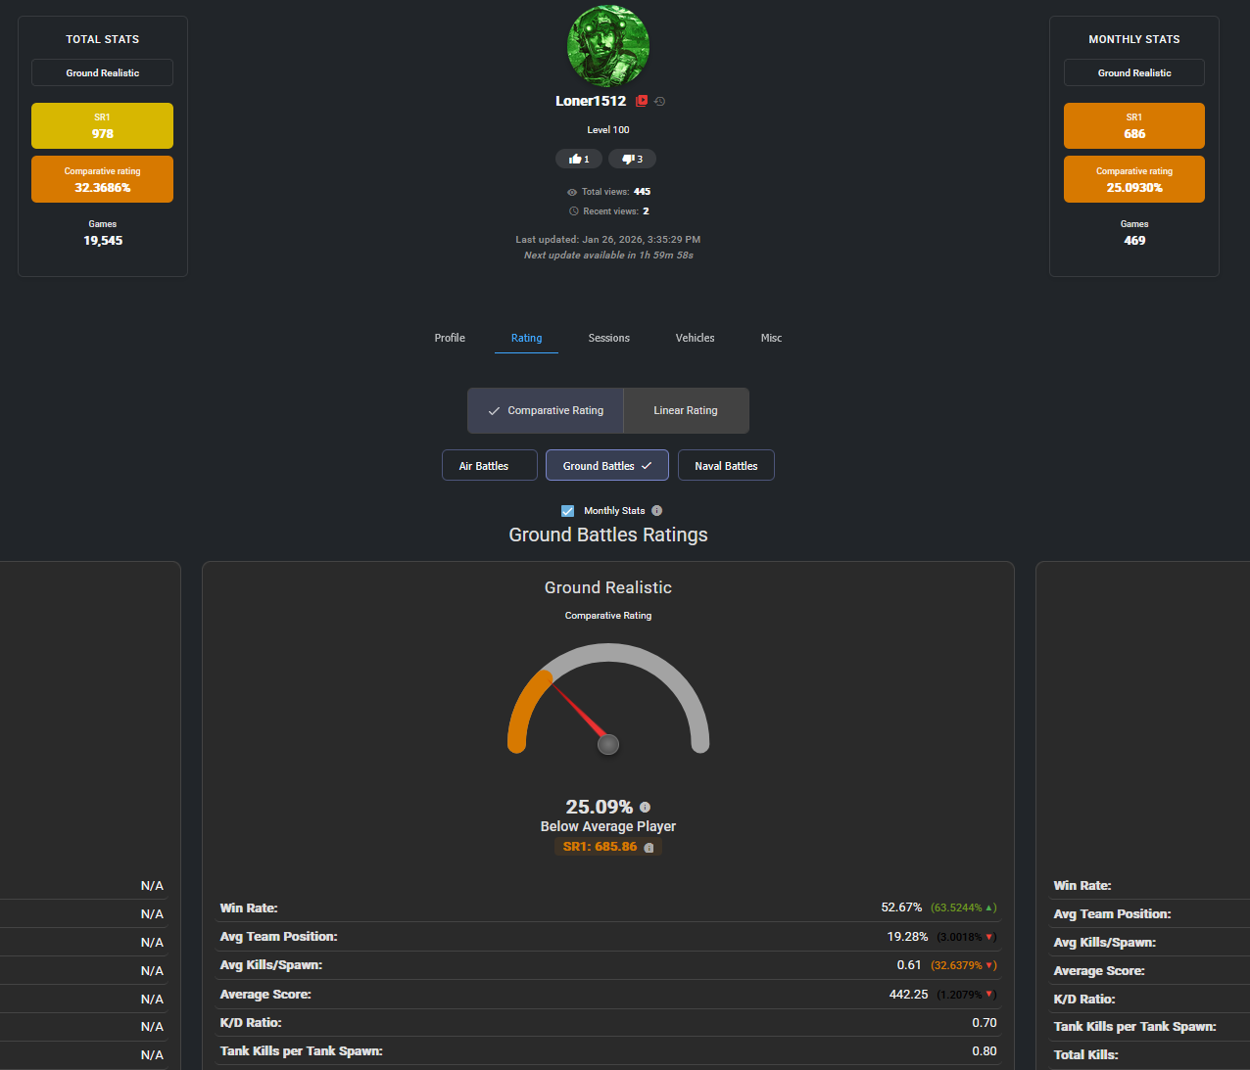Screen dimensions: 1250x1070
Task: Select Air Battles filter
Action: [490, 465]
